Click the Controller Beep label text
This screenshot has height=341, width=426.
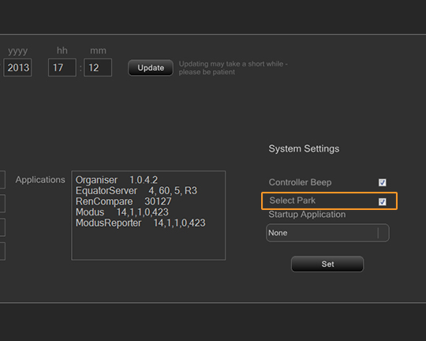[300, 182]
